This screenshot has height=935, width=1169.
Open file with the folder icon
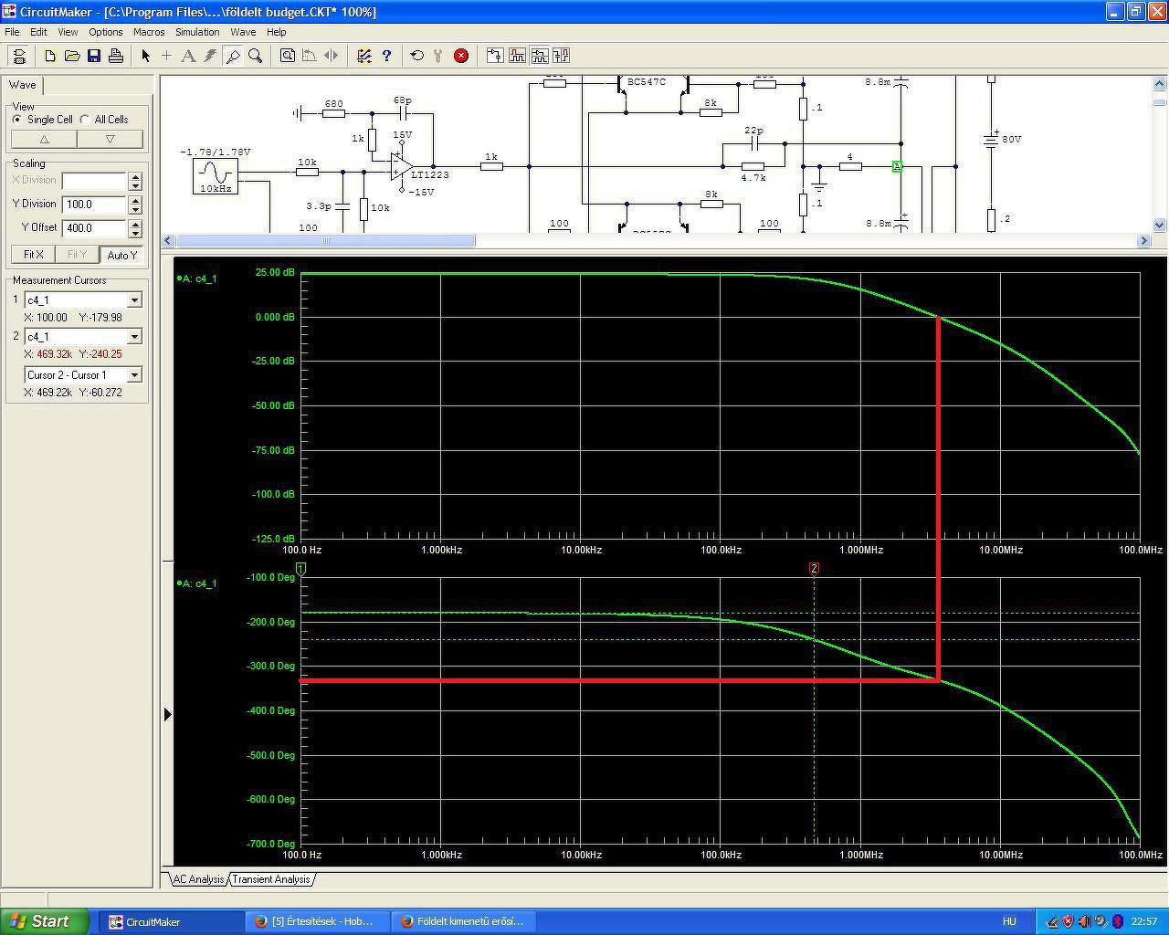click(x=72, y=56)
